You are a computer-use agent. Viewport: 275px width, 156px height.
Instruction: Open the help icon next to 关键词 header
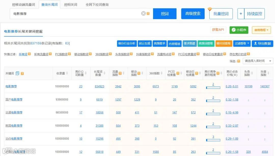click(x=22, y=73)
